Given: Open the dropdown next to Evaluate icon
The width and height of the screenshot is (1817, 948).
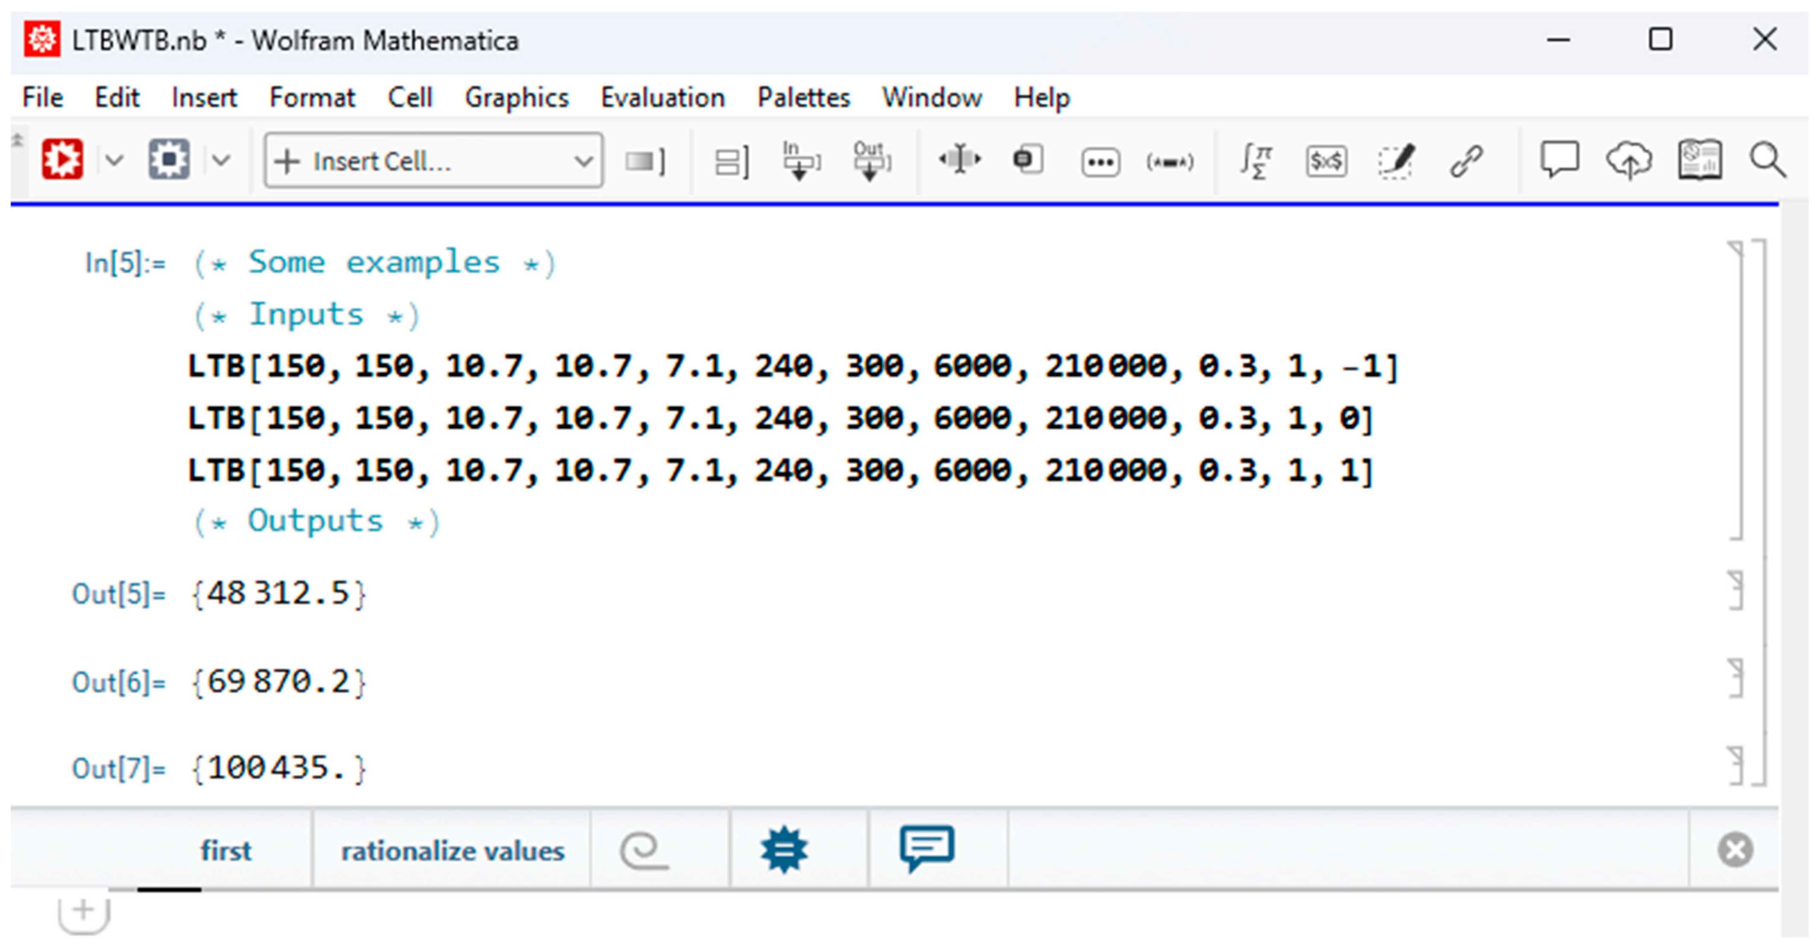Looking at the screenshot, I should tap(114, 161).
